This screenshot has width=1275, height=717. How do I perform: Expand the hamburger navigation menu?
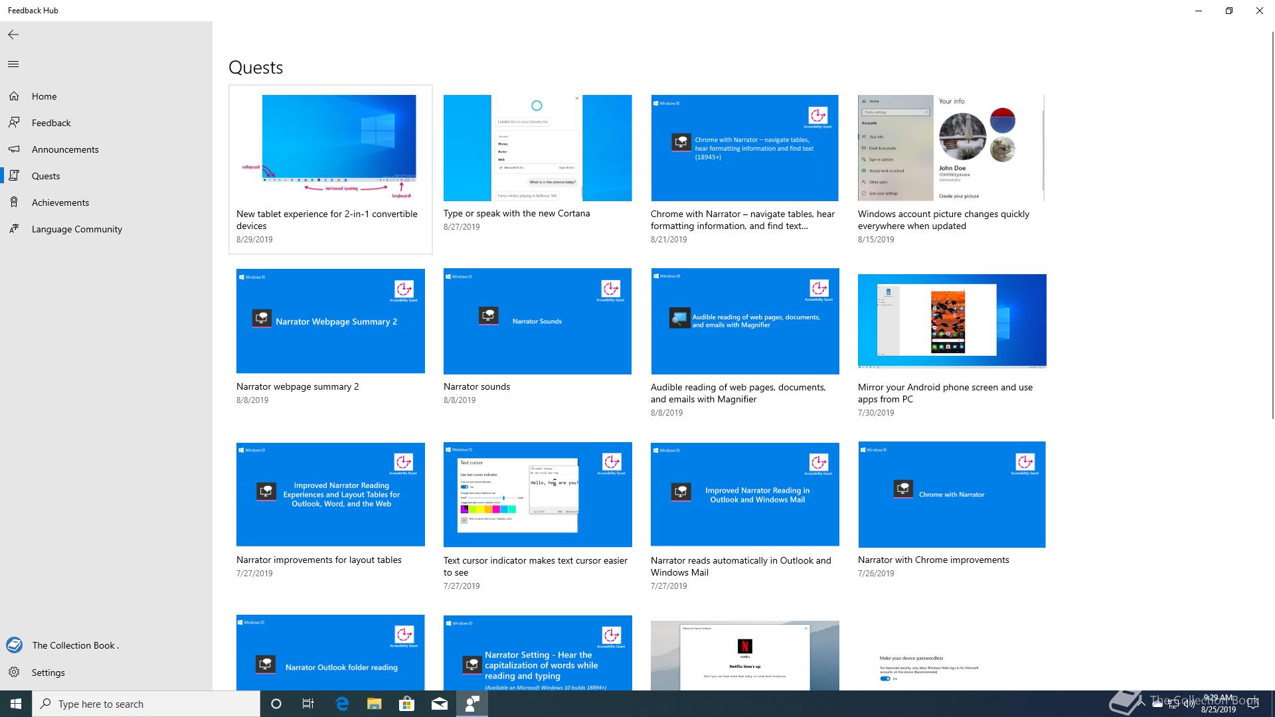(13, 64)
